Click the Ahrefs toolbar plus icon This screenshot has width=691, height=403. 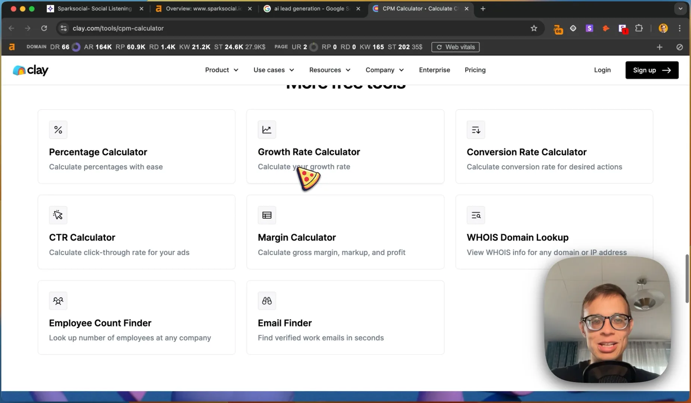[x=660, y=47]
